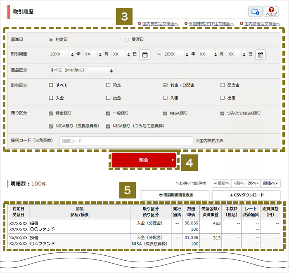Toggle the 特定預り checkbox

(x=51, y=113)
